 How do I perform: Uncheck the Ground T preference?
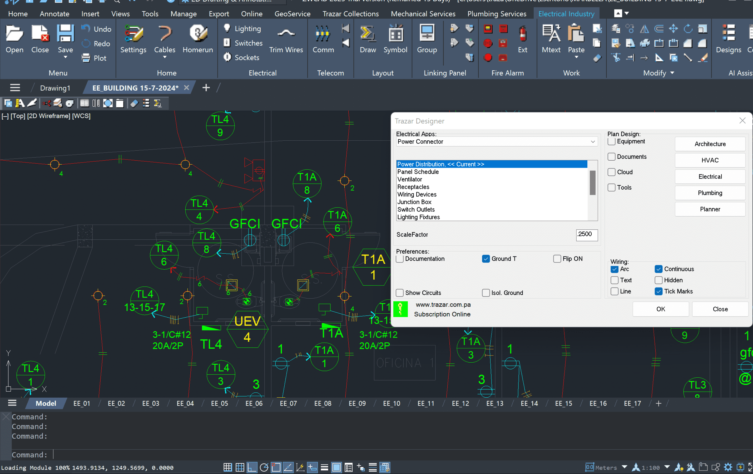[486, 259]
